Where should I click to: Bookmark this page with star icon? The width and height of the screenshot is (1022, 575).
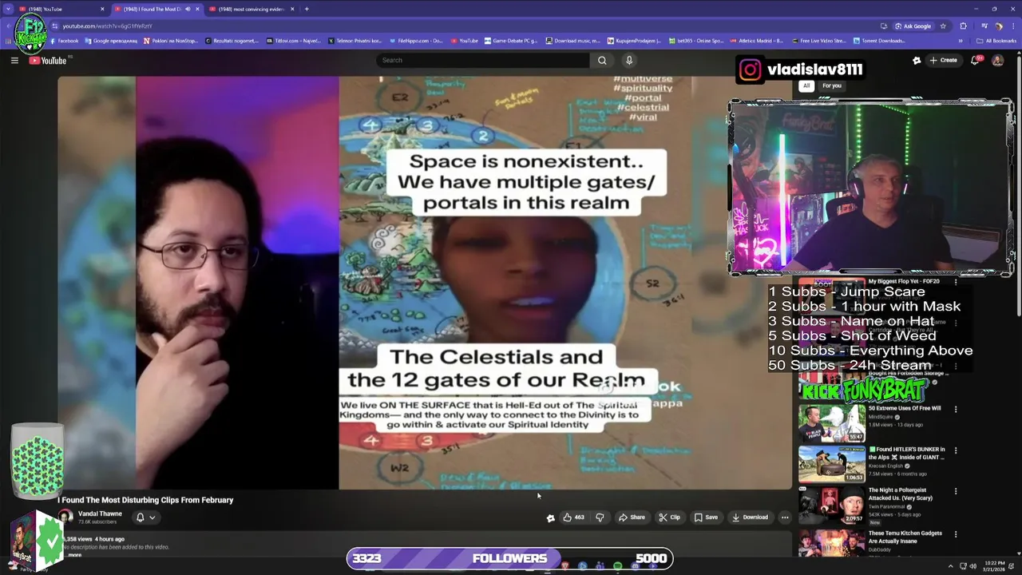[943, 26]
